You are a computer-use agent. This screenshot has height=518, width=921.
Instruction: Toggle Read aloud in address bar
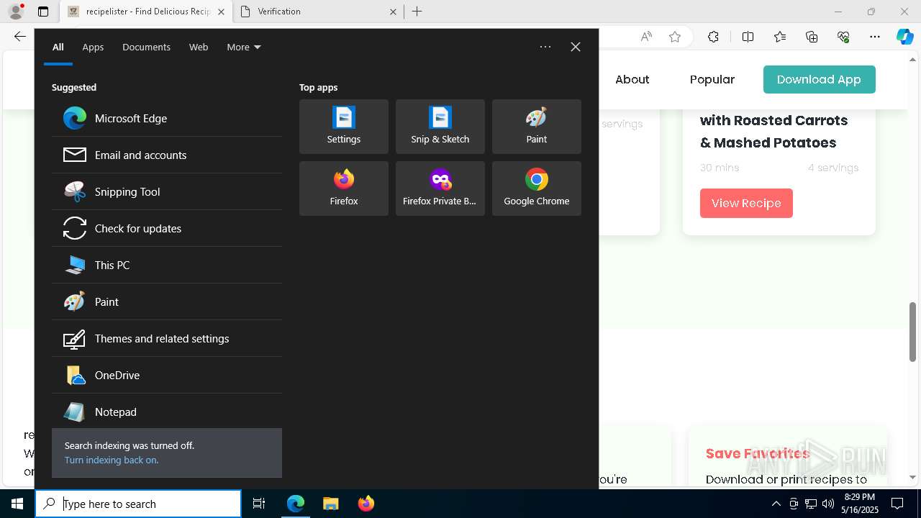(x=646, y=37)
